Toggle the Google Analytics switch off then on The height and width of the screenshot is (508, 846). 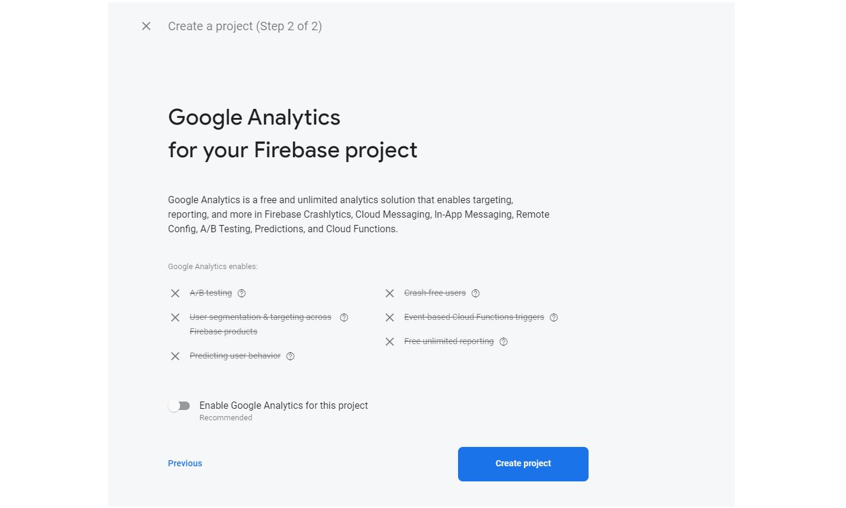pos(179,405)
